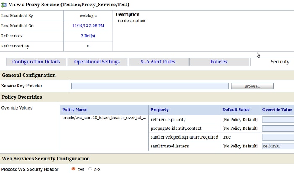Switch to the Configuration Details tab

[x=36, y=62]
